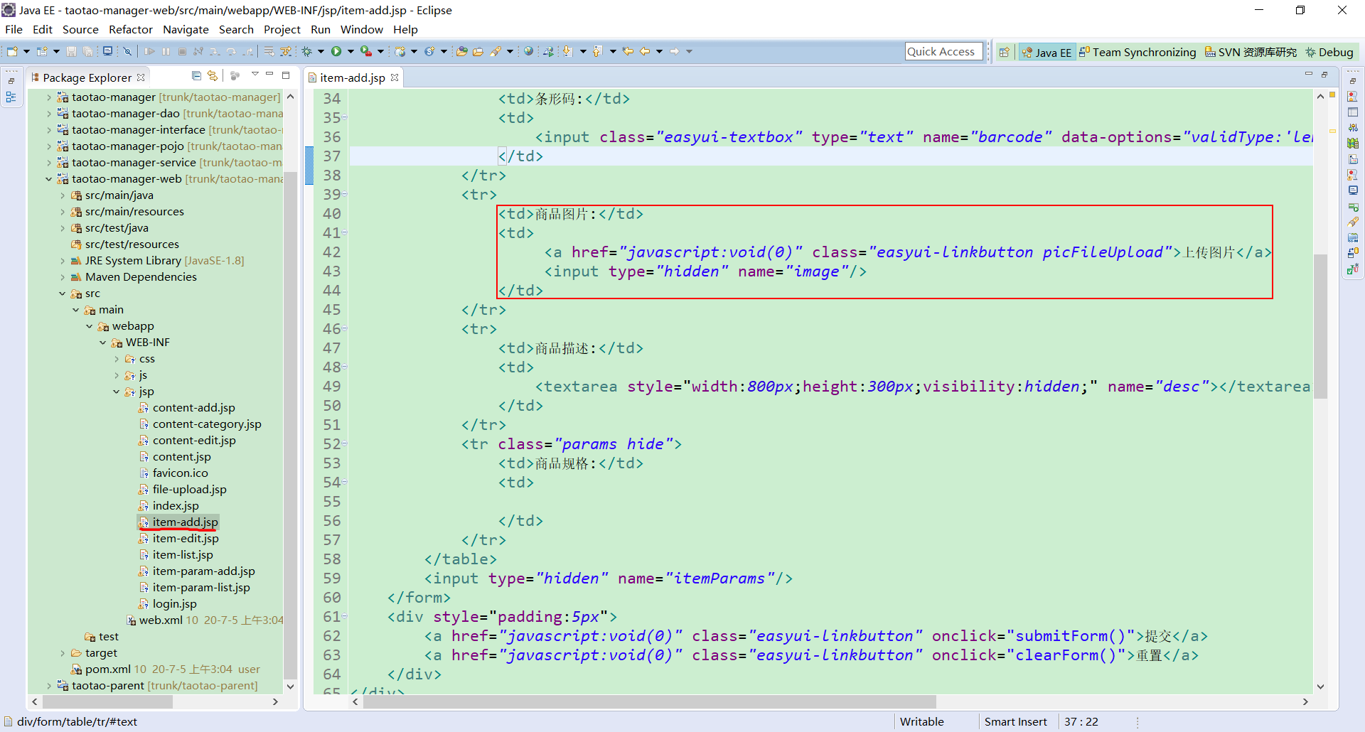Close the item-add.jsp editor tab
The height and width of the screenshot is (732, 1365).
point(395,77)
